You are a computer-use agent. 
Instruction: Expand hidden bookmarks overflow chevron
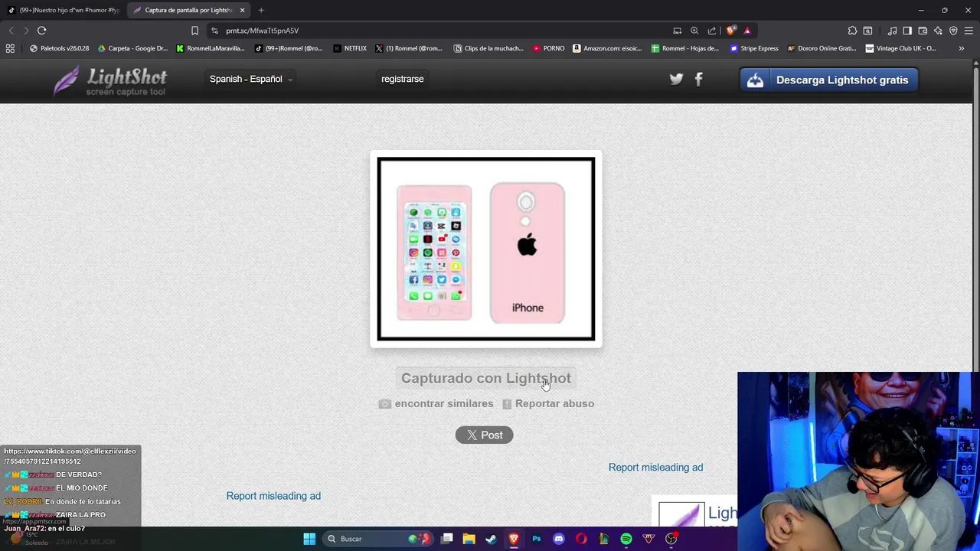[x=961, y=48]
